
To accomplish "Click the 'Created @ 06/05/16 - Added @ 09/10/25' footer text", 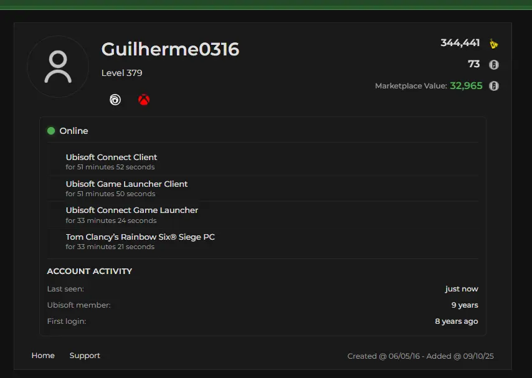I will coord(420,356).
